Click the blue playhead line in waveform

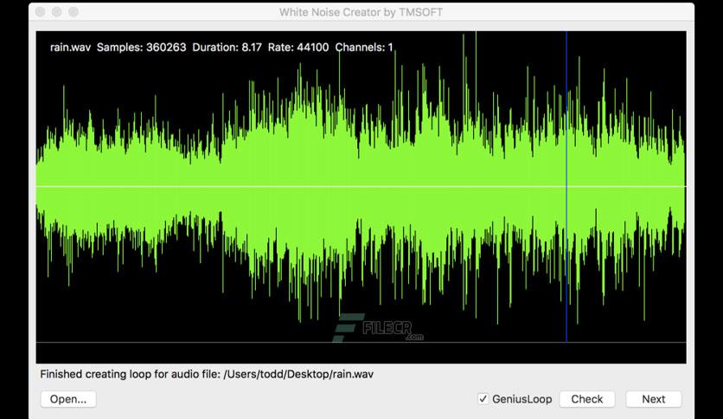click(566, 186)
